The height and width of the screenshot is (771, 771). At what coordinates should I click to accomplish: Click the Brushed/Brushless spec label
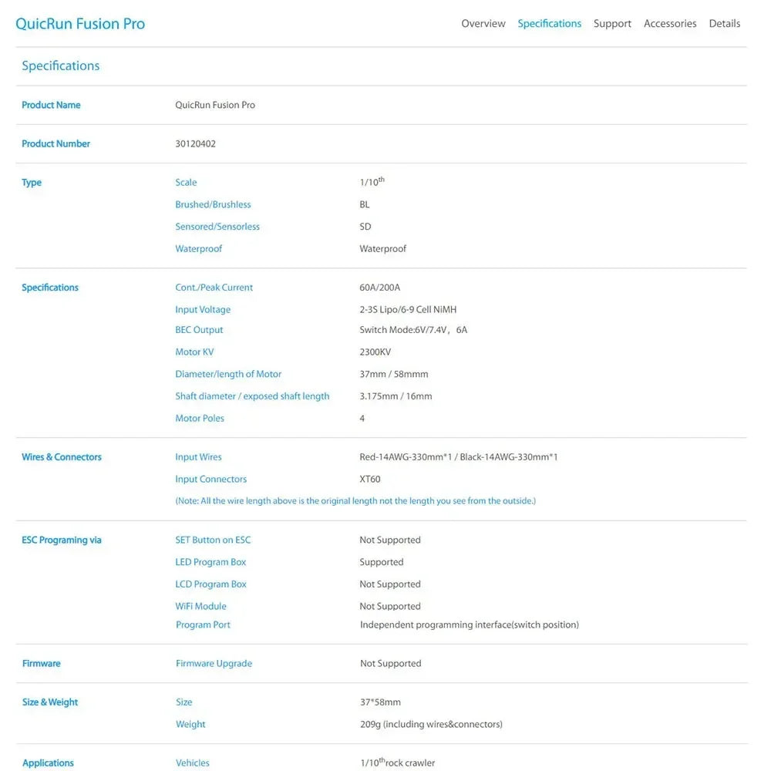(x=213, y=205)
